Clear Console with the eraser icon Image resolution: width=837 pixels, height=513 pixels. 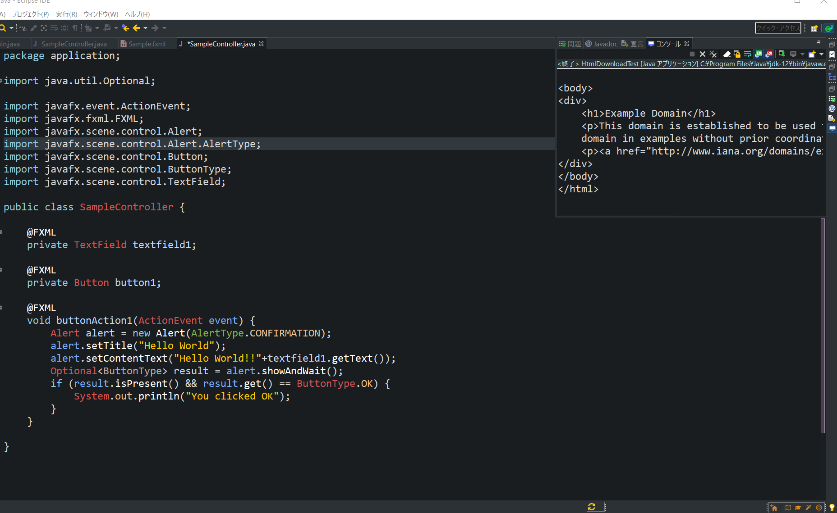pos(727,54)
